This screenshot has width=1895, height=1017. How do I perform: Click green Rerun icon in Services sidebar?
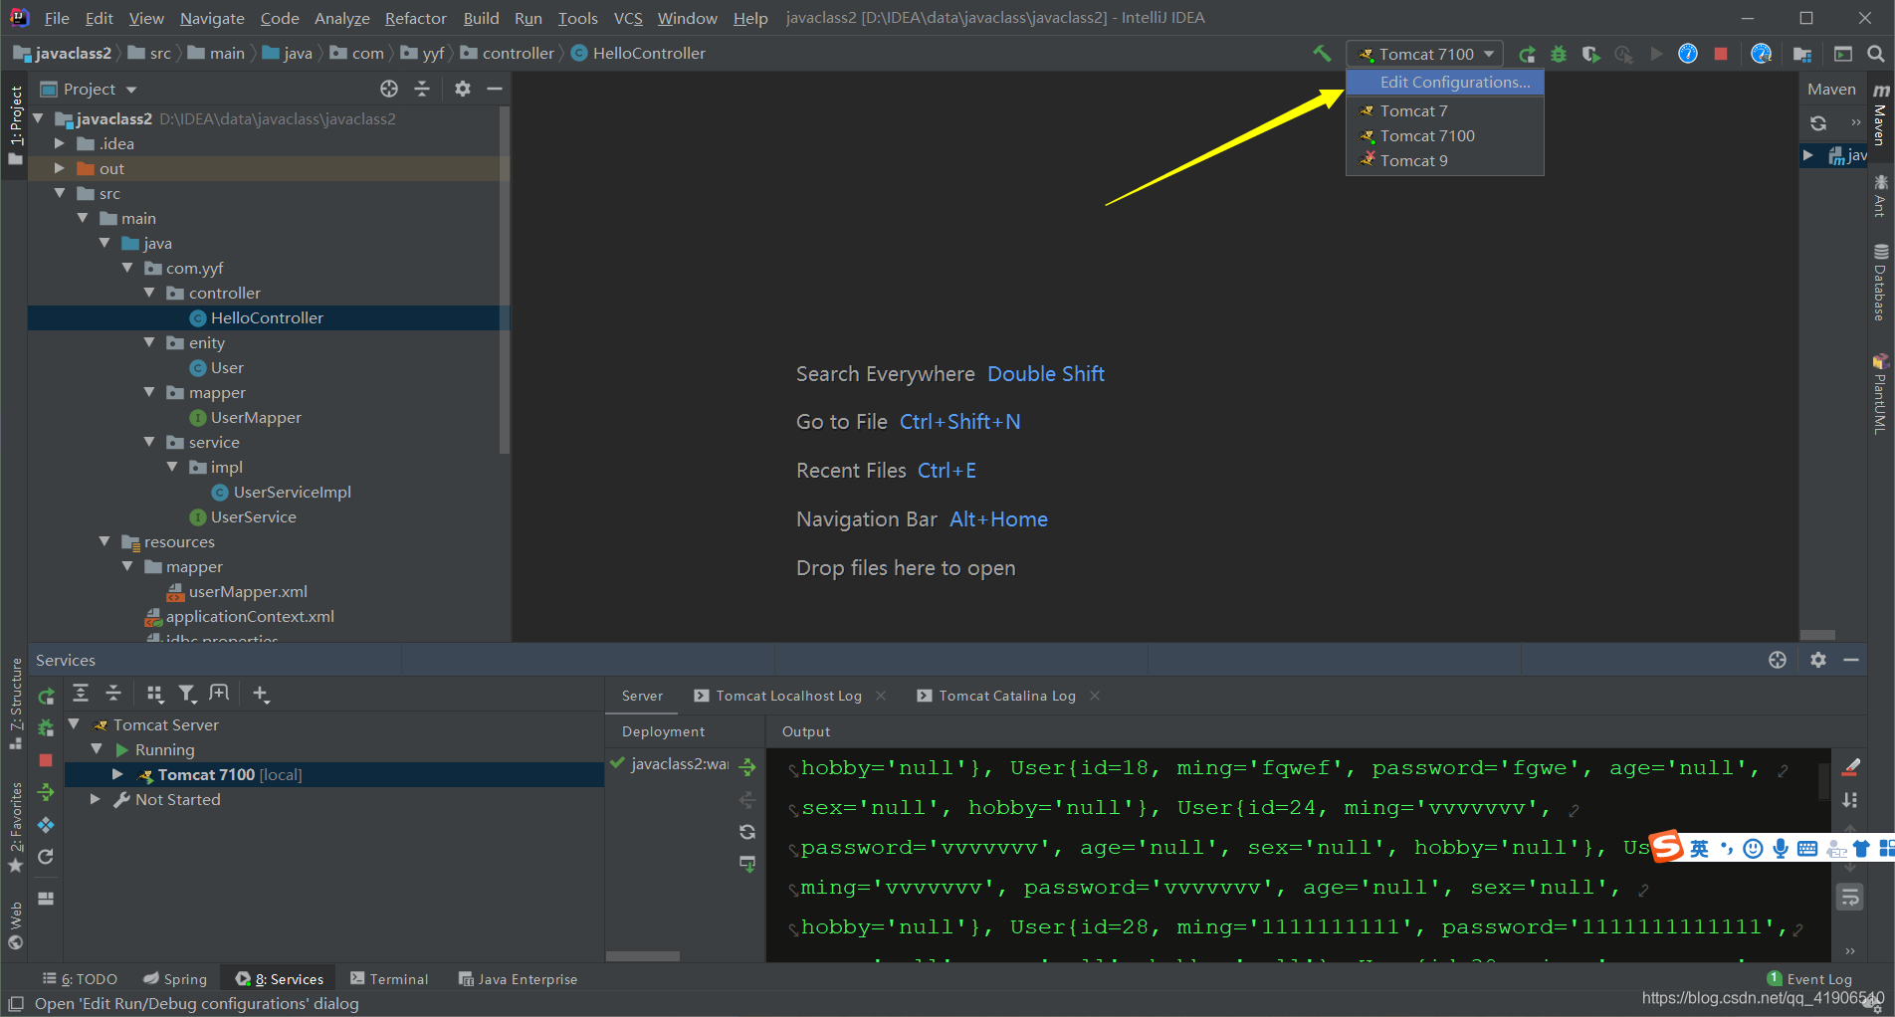(x=46, y=697)
